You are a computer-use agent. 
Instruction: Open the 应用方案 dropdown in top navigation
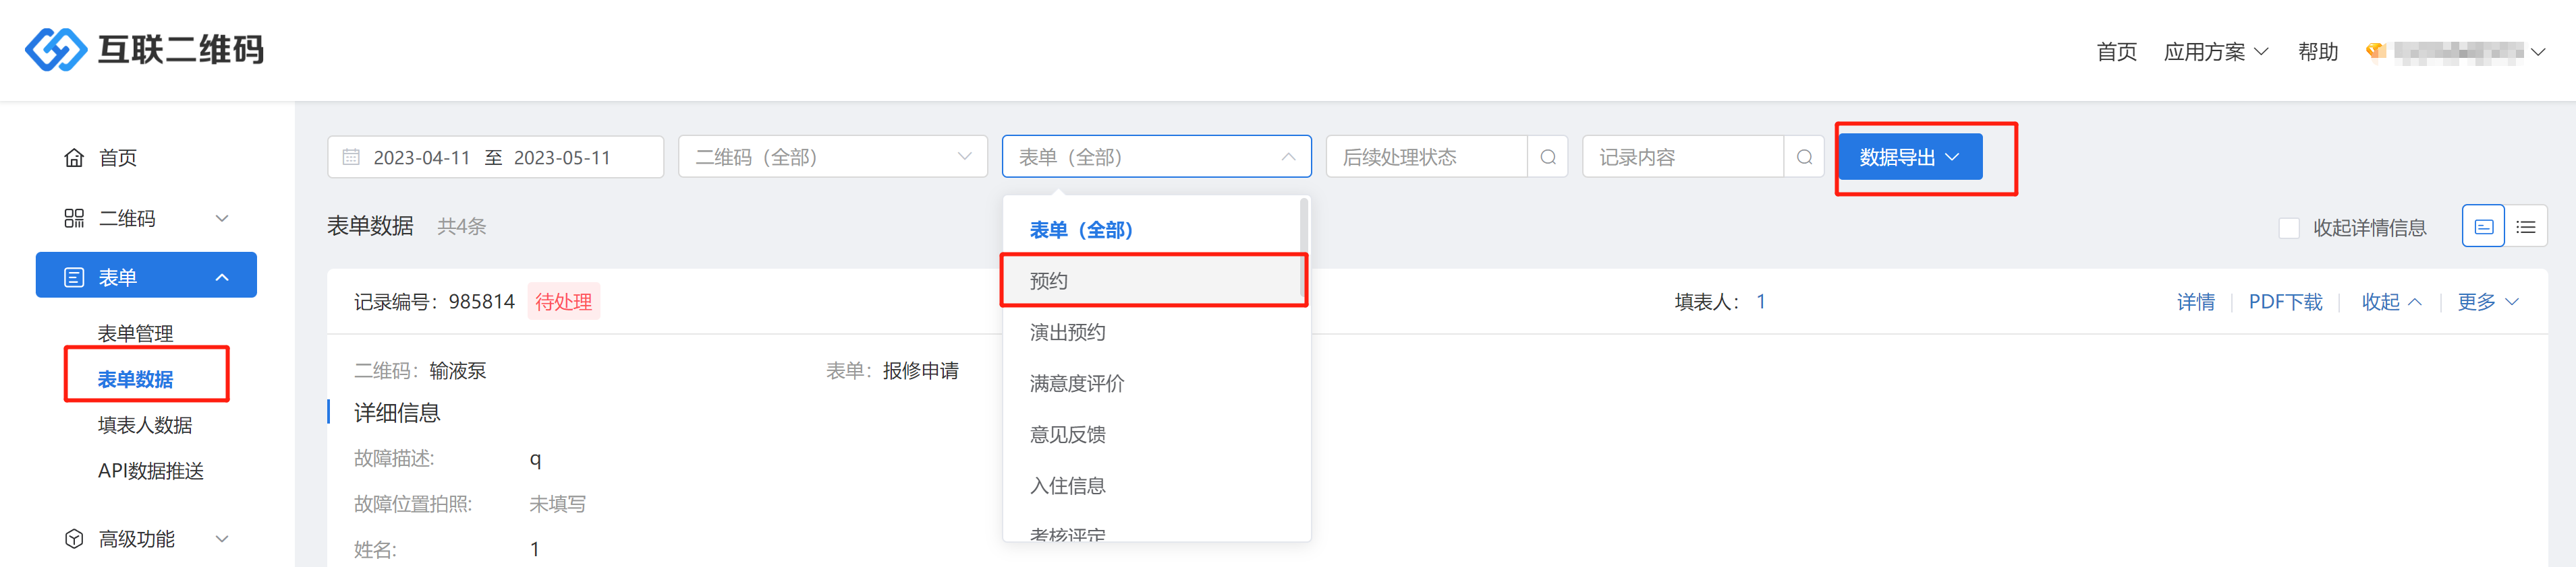tap(2215, 52)
